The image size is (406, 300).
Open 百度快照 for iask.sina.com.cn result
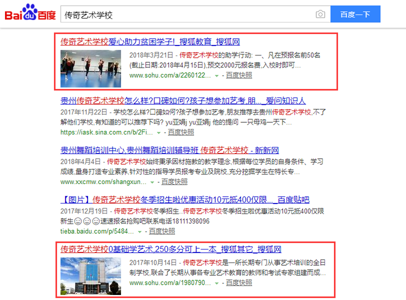181,132
